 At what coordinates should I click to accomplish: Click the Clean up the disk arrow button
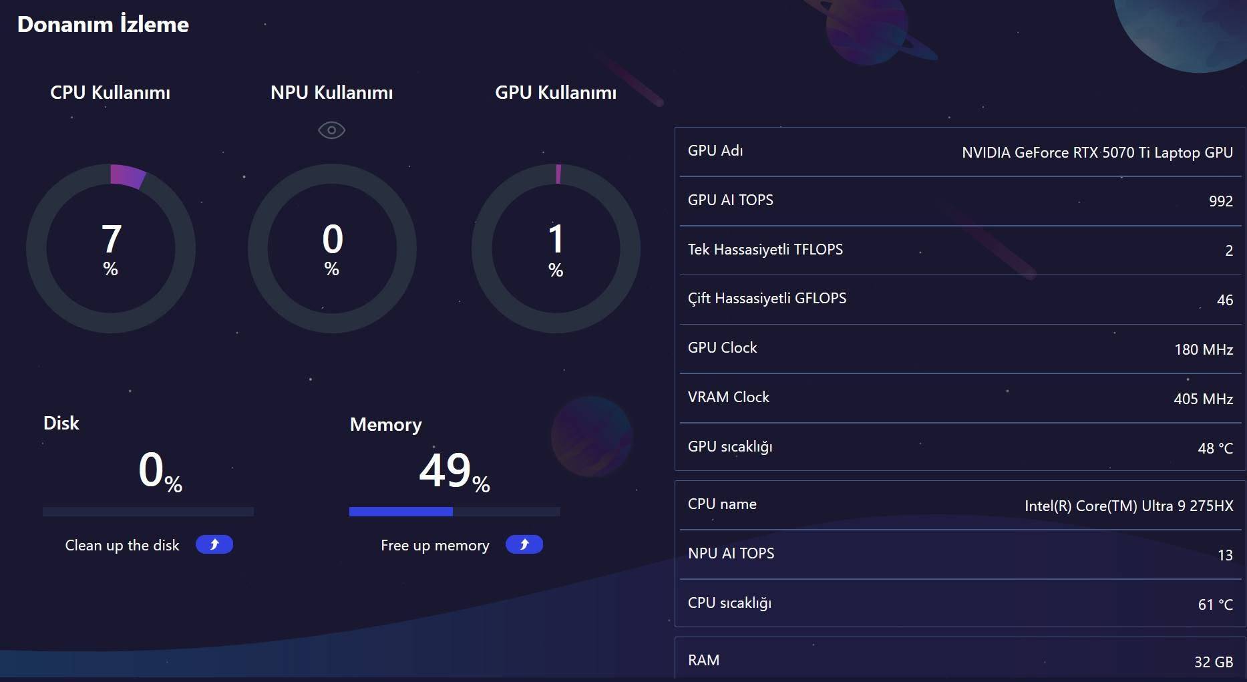click(214, 544)
